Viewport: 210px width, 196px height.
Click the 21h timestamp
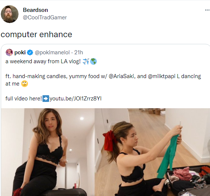coord(79,52)
